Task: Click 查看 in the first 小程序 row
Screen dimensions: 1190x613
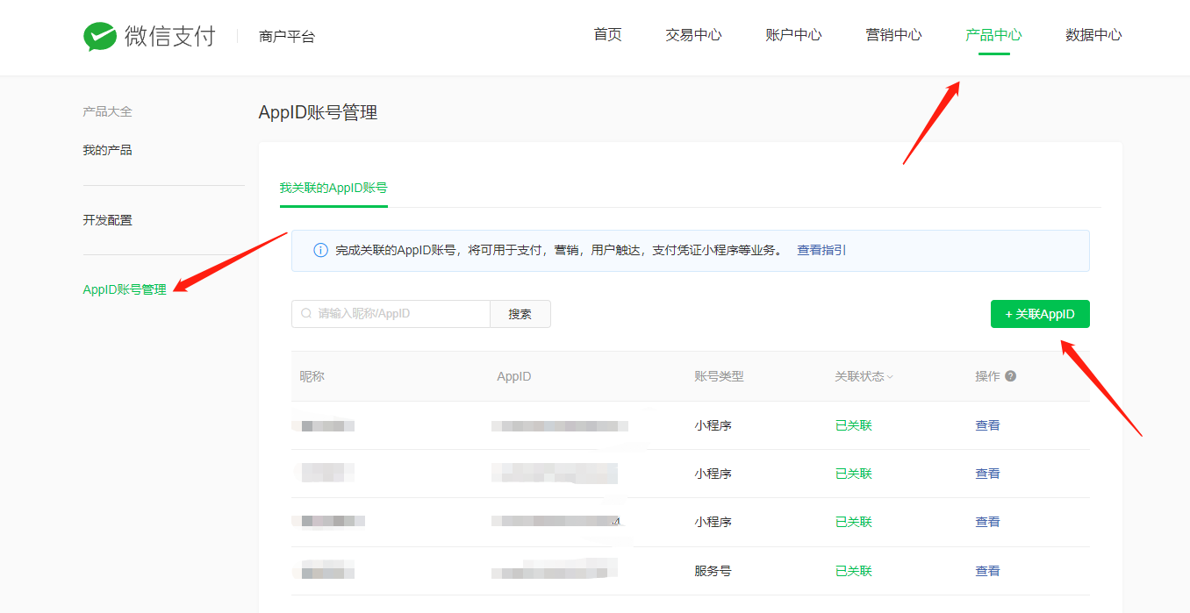Action: pos(987,425)
